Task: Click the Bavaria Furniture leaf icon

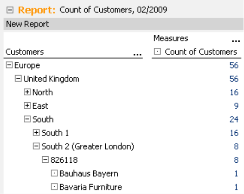Action: pos(54,187)
